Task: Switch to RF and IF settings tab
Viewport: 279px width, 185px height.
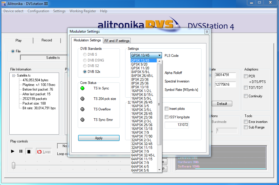Action: pyautogui.click(x=117, y=41)
